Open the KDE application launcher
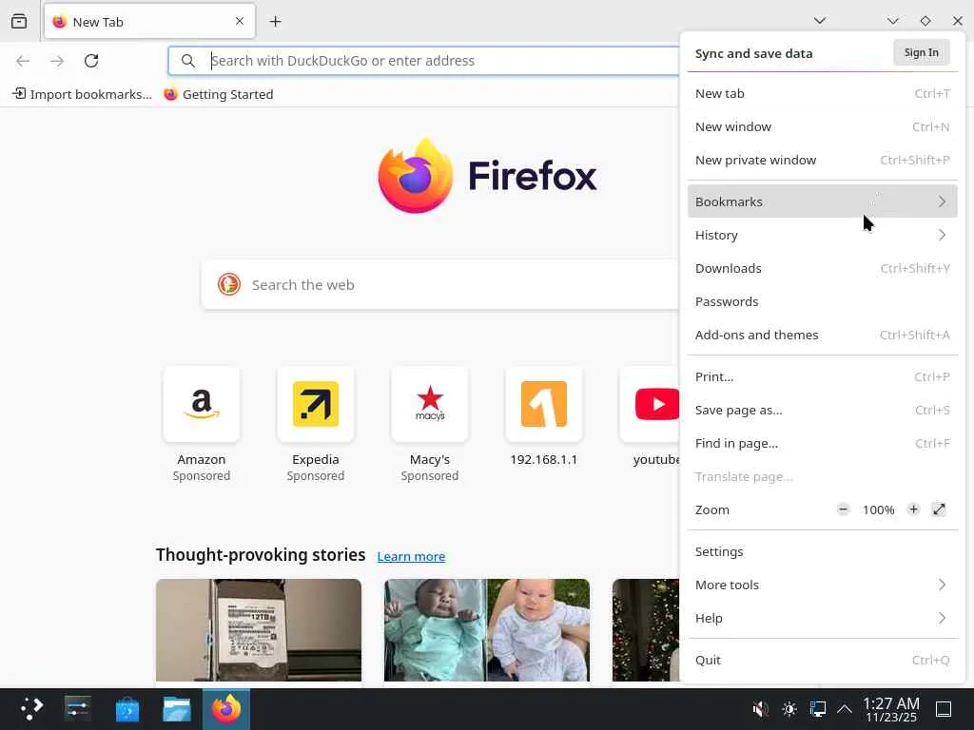The width and height of the screenshot is (974, 730). coord(30,708)
